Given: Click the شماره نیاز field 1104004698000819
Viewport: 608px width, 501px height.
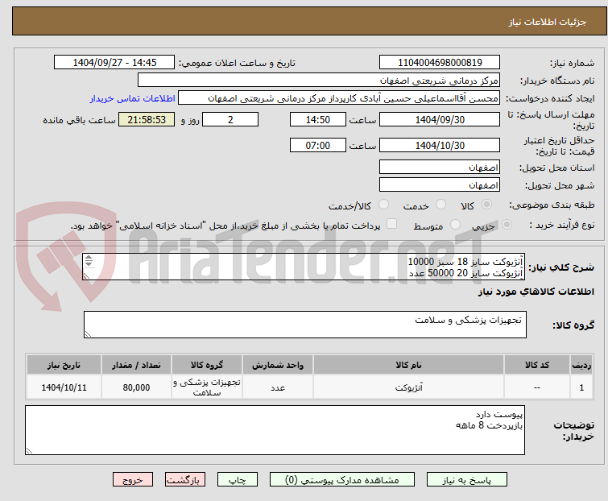Looking at the screenshot, I should [440, 63].
